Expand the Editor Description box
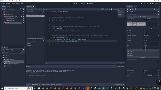 [x=158, y=65]
